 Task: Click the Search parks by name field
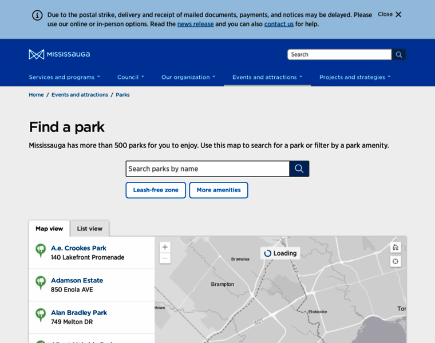pos(208,169)
